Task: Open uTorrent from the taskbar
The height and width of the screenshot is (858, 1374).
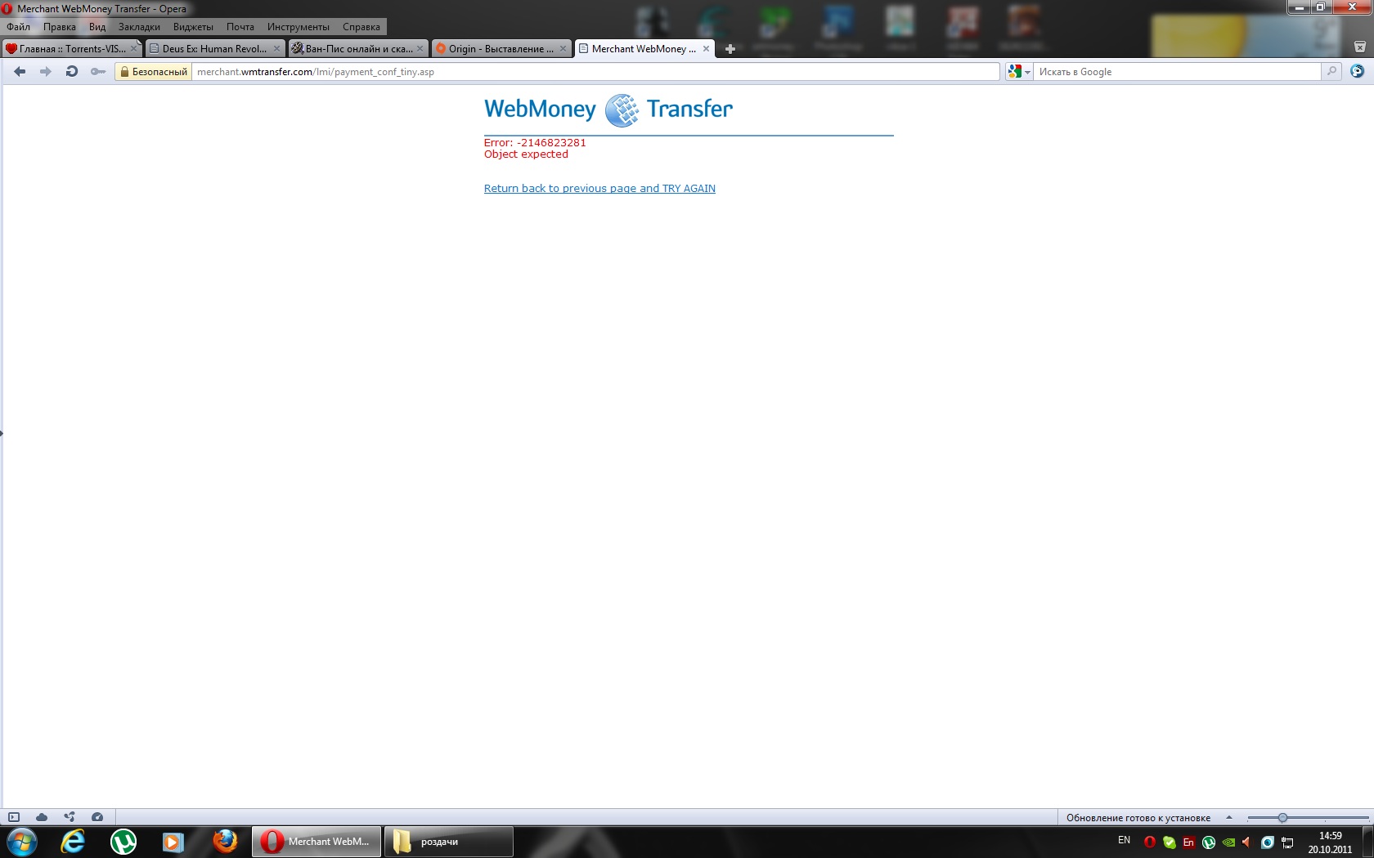Action: 123,842
